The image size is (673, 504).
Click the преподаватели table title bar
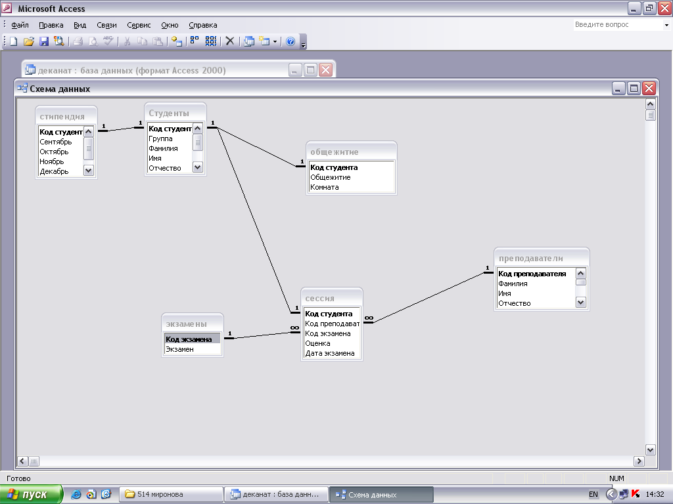[542, 258]
